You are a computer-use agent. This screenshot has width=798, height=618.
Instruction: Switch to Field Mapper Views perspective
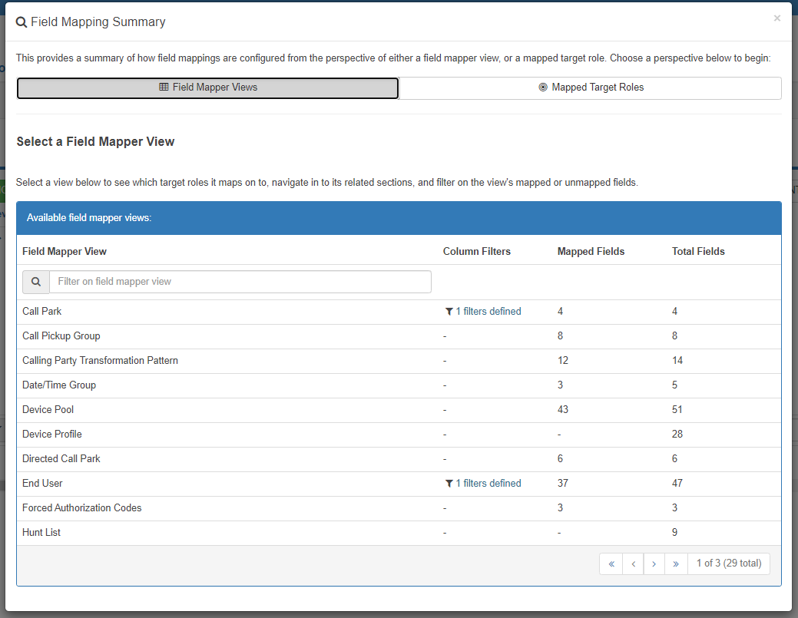point(207,88)
